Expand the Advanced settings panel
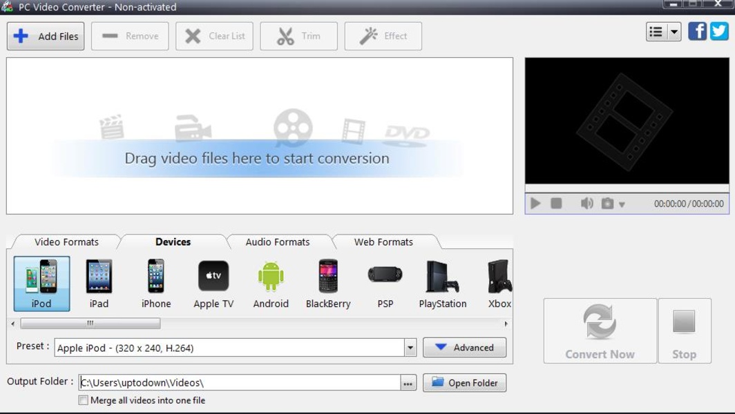The image size is (735, 414). pos(464,347)
